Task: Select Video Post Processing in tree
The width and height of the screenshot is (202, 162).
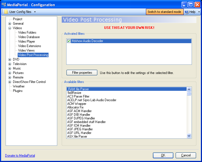Action: click(x=33, y=55)
